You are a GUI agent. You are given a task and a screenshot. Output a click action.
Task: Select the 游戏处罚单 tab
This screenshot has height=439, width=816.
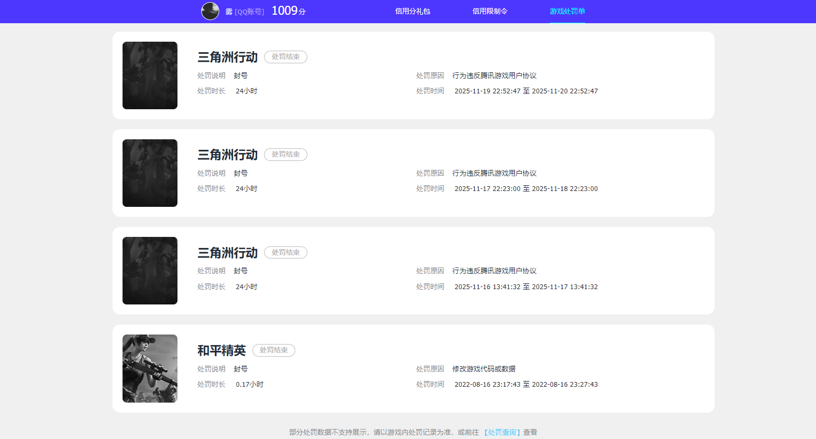pos(567,11)
